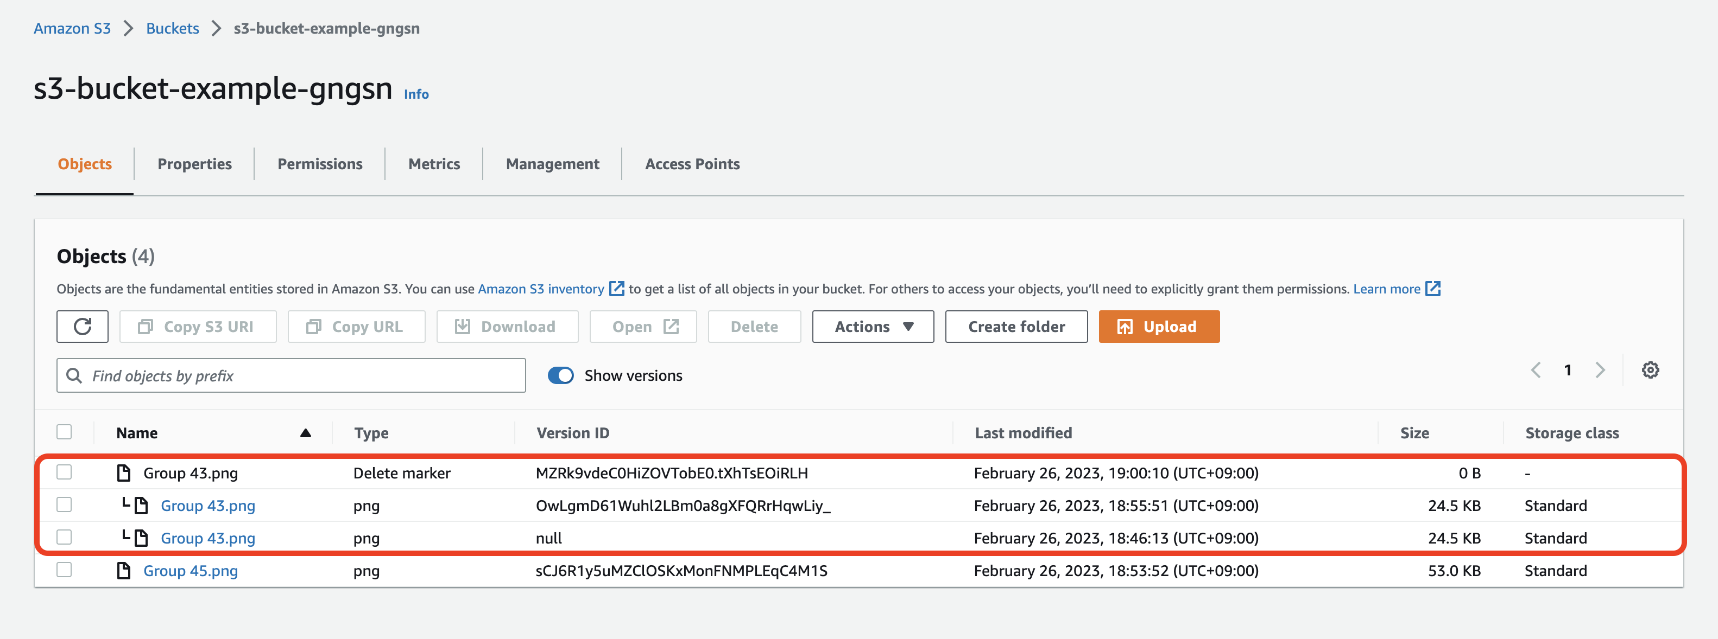
Task: Click the Create folder button
Action: pos(1016,327)
